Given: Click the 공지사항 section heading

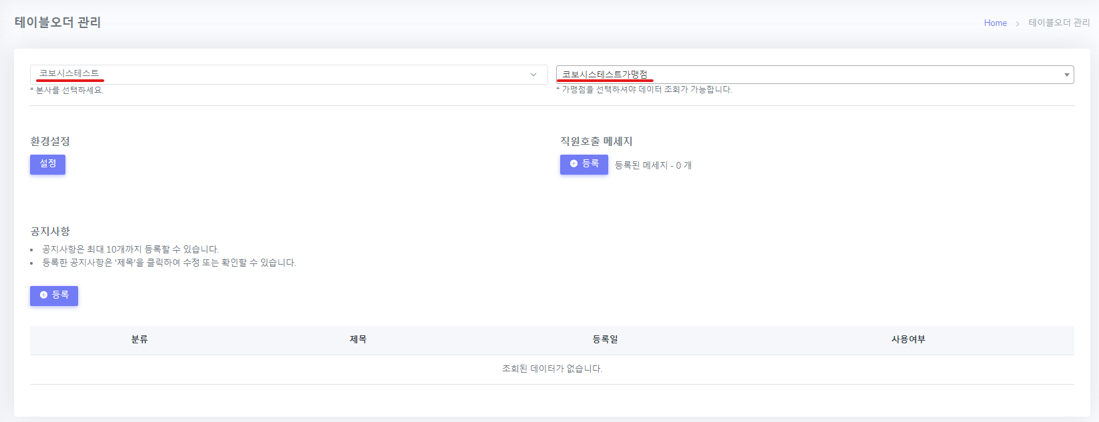Looking at the screenshot, I should (x=50, y=231).
